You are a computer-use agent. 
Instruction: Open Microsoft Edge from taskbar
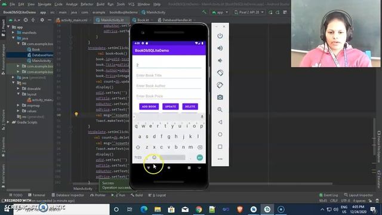tap(144, 210)
